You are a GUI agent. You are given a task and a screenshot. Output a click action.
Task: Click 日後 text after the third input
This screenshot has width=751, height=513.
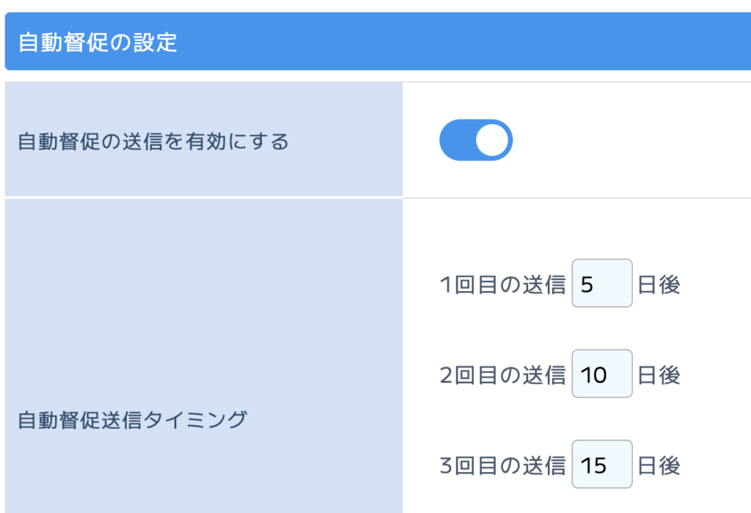point(659,465)
